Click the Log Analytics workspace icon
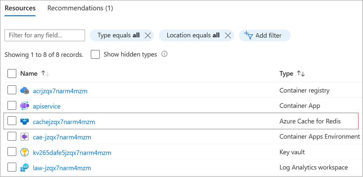Screen dimensions: 363x177 tap(25, 168)
